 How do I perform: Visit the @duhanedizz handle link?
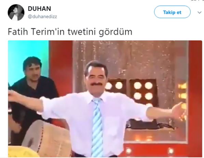tap(42, 16)
